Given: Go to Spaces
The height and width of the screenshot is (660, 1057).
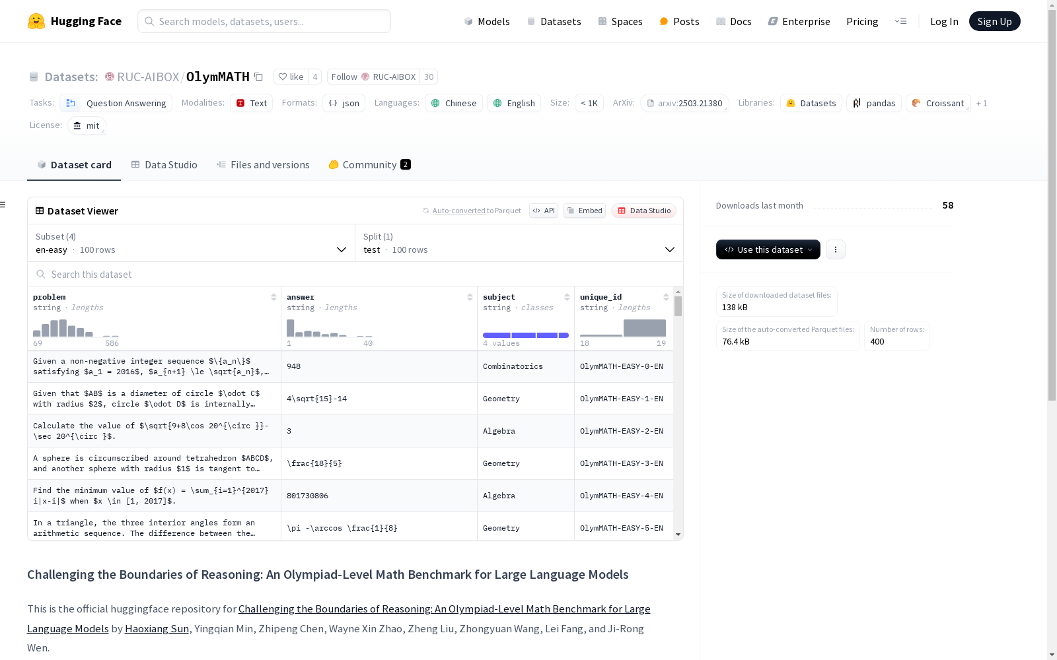Looking at the screenshot, I should (x=620, y=21).
